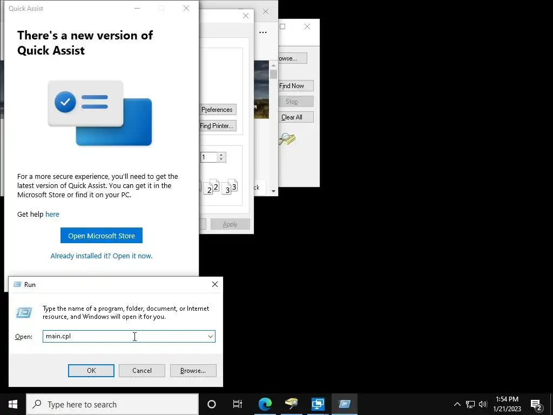Open the network status tray icon
The width and height of the screenshot is (553, 415).
tap(470, 404)
